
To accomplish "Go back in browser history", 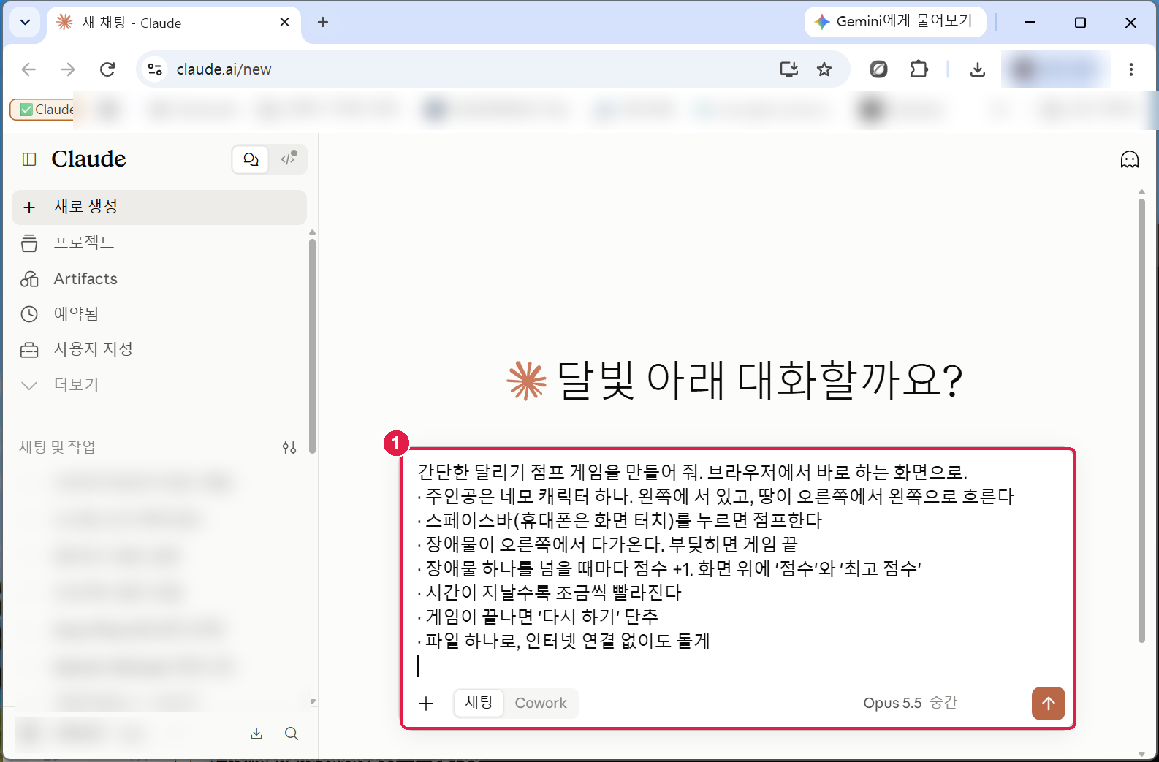I will pyautogui.click(x=29, y=69).
